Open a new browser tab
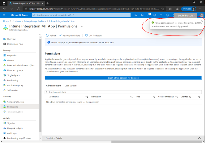Screen dimensions: 205x143 [x=47, y=3]
